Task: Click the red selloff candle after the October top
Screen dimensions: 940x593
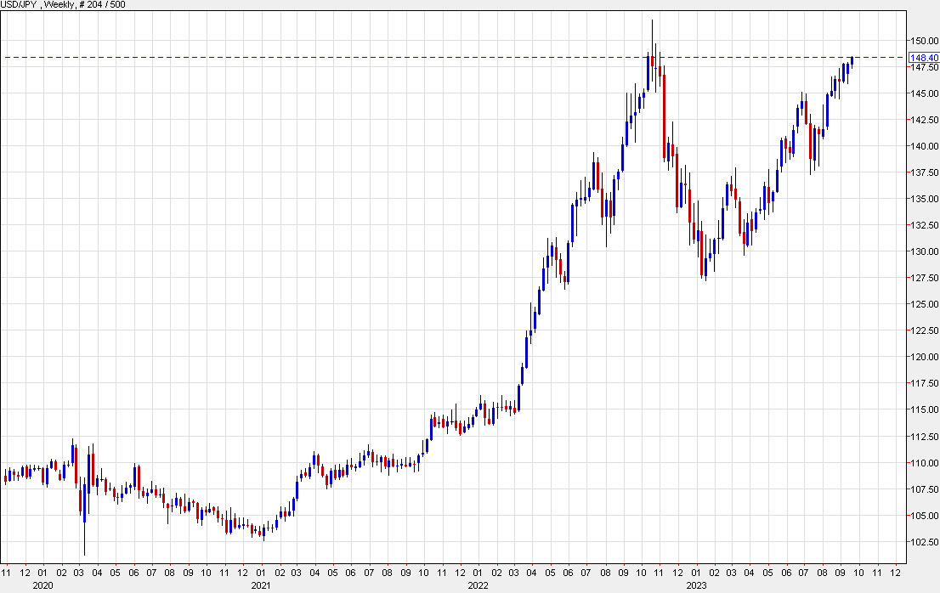Action: (x=664, y=110)
